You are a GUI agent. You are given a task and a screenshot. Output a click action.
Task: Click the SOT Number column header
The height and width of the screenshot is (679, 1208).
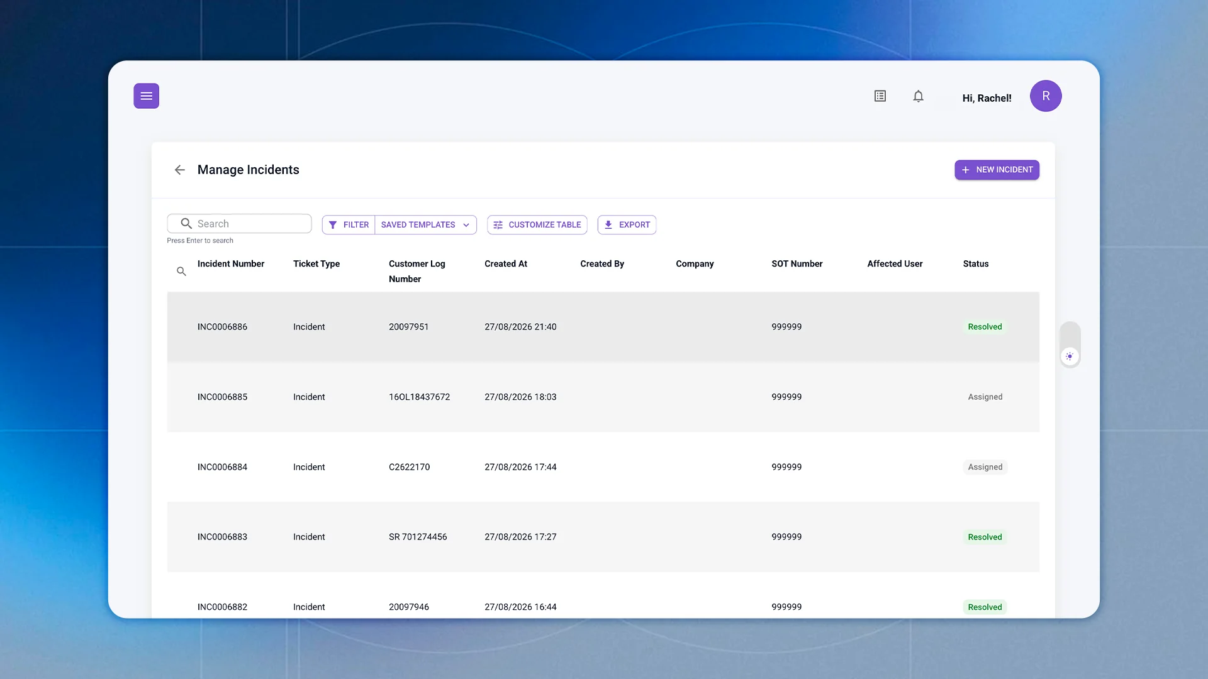point(797,264)
